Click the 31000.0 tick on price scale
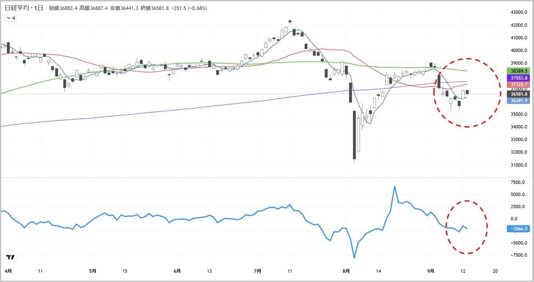534x282 pixels. [518, 165]
